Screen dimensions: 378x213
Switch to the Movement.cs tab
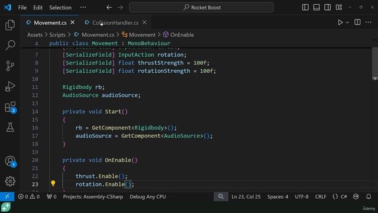click(50, 22)
